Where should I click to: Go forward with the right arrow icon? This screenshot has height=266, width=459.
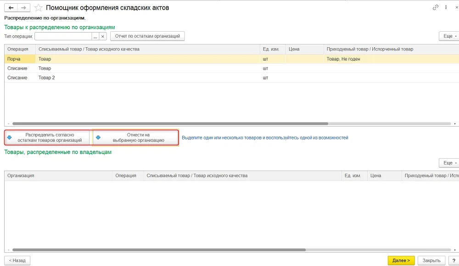click(x=24, y=8)
